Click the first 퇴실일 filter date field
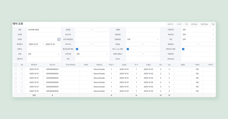Screen dimensions: 228x119 (x=135, y=44)
